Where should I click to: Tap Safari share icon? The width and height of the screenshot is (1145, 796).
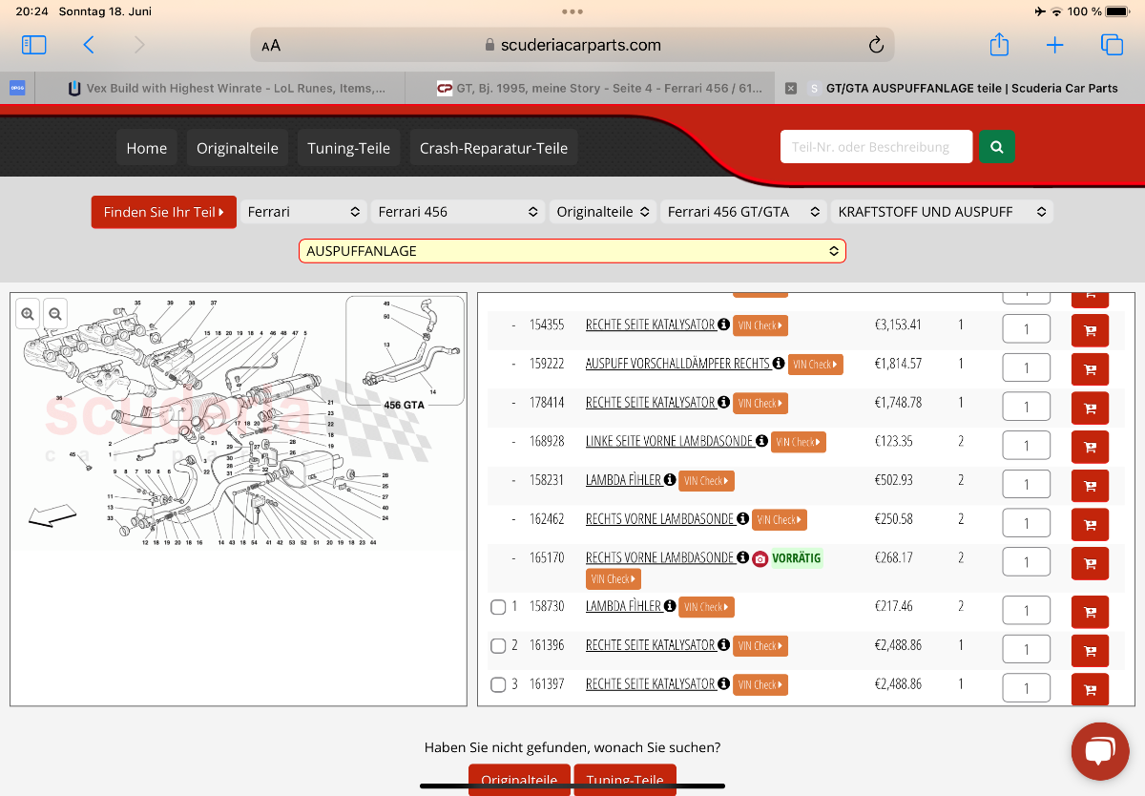[x=998, y=45]
